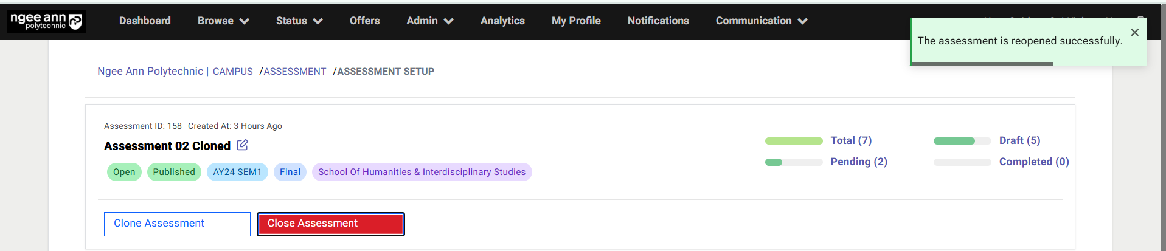Screen dimensions: 1166x251
Task: Click the Ngee Ann Polytechnic logo
Action: click(x=46, y=21)
